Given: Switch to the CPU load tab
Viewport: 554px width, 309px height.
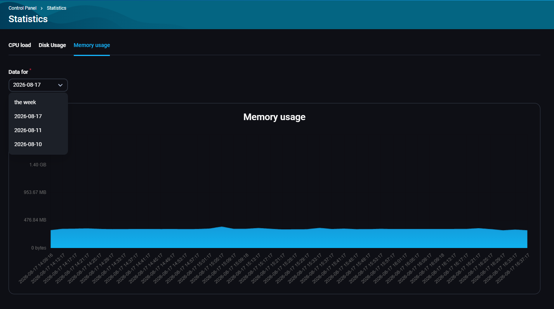Looking at the screenshot, I should [20, 45].
